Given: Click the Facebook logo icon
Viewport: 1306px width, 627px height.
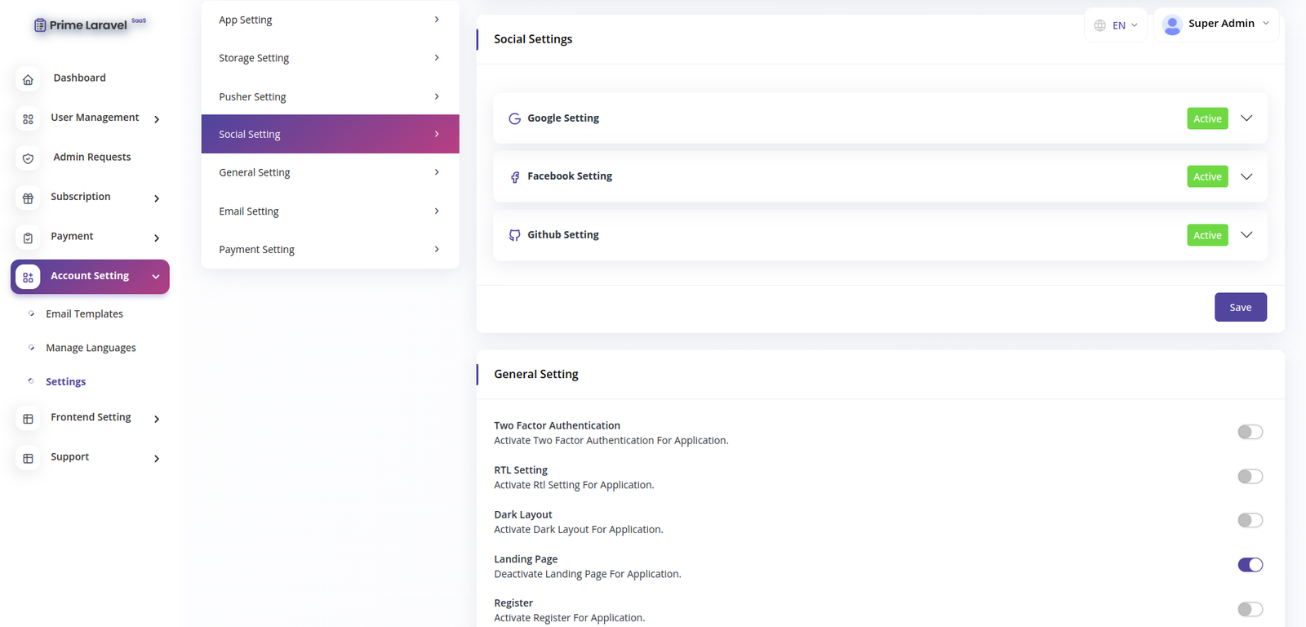Looking at the screenshot, I should point(514,177).
